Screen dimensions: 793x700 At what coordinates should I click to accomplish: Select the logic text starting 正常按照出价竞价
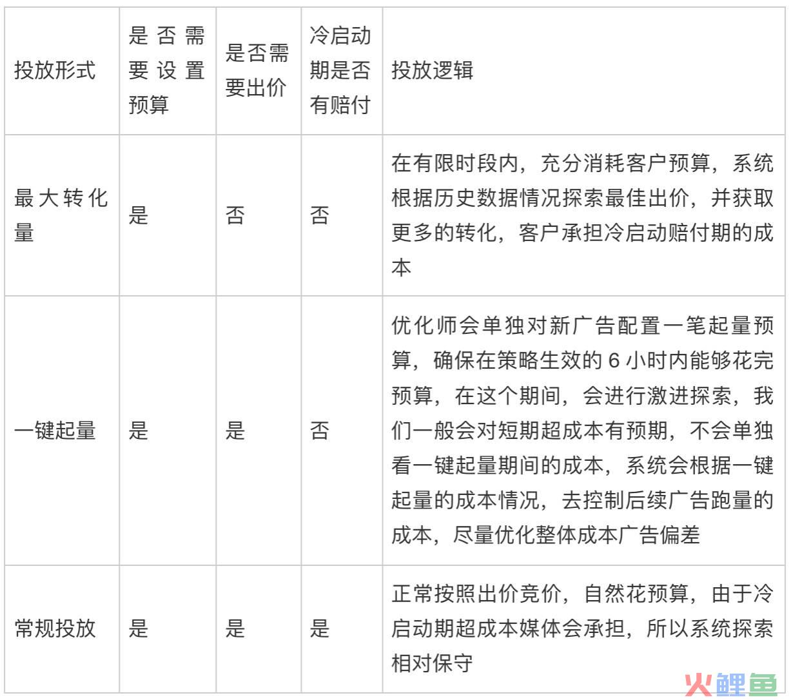[x=582, y=628]
